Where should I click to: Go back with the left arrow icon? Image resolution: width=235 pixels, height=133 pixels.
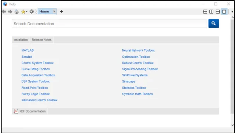4,11
